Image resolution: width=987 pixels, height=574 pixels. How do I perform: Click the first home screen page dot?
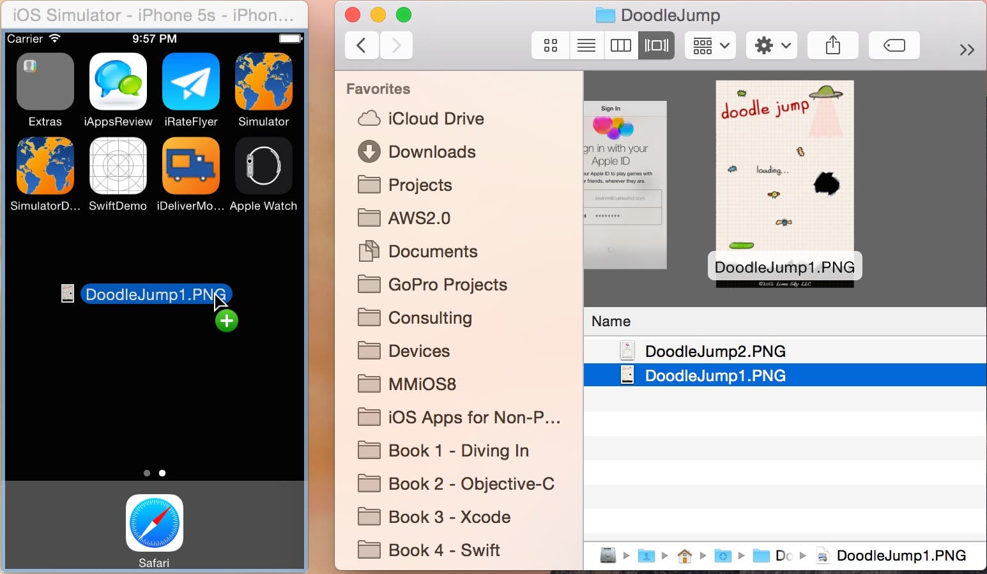pos(147,473)
